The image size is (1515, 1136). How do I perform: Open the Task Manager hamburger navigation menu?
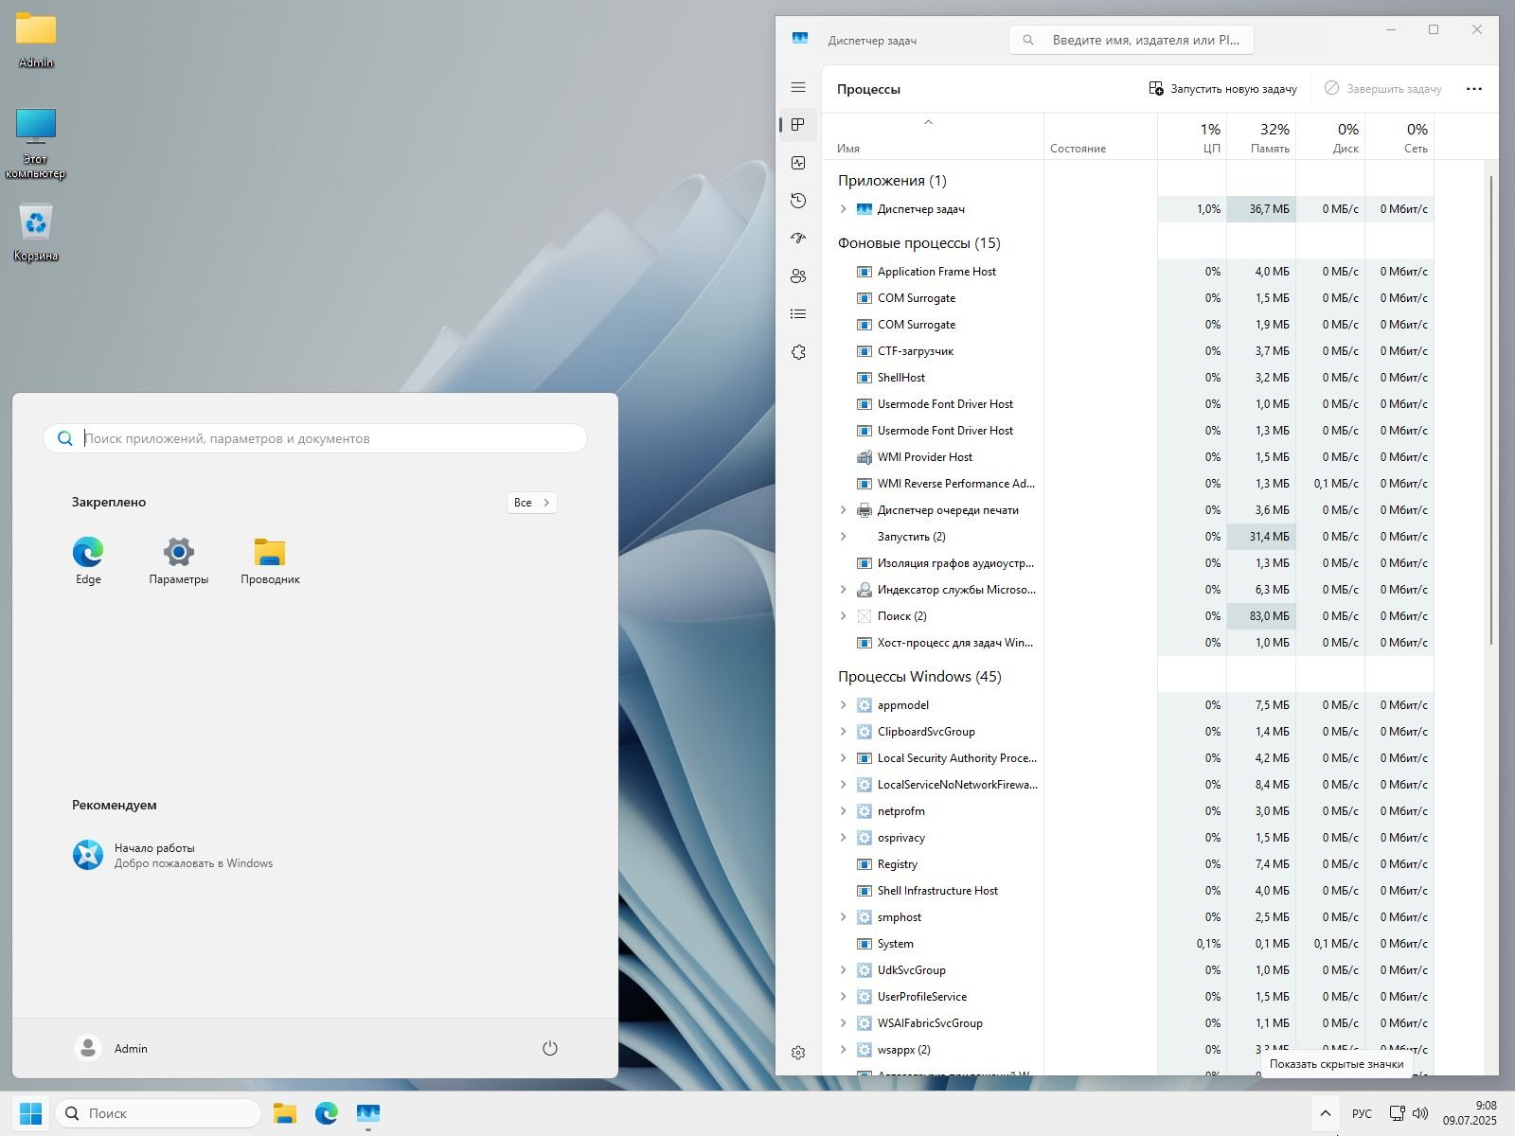(798, 87)
